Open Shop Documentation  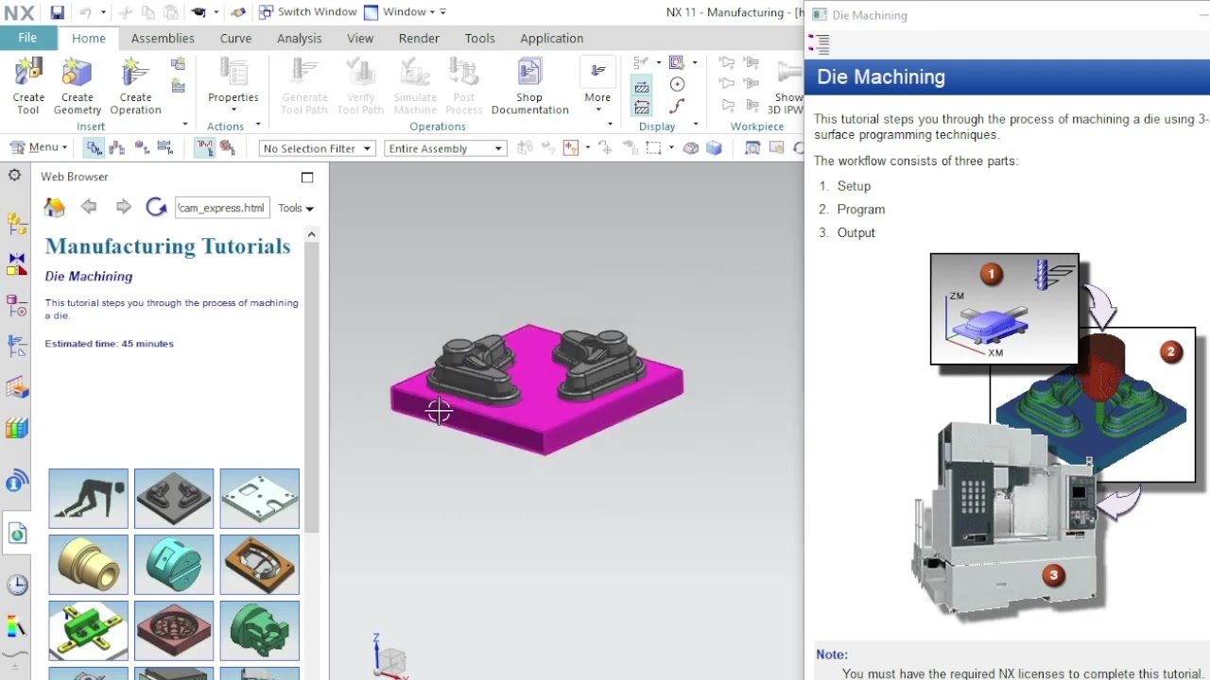(529, 86)
